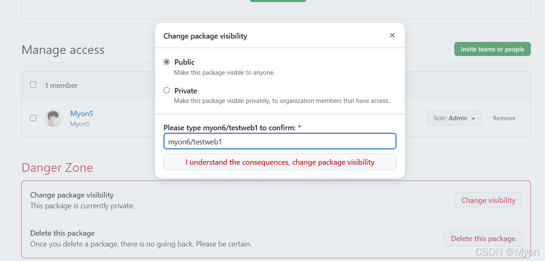Screen dimensions: 545x261
Task: Check the box next to Myon5
Action: click(33, 118)
